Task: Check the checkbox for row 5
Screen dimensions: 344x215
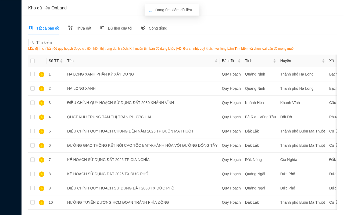Action: pos(33,131)
